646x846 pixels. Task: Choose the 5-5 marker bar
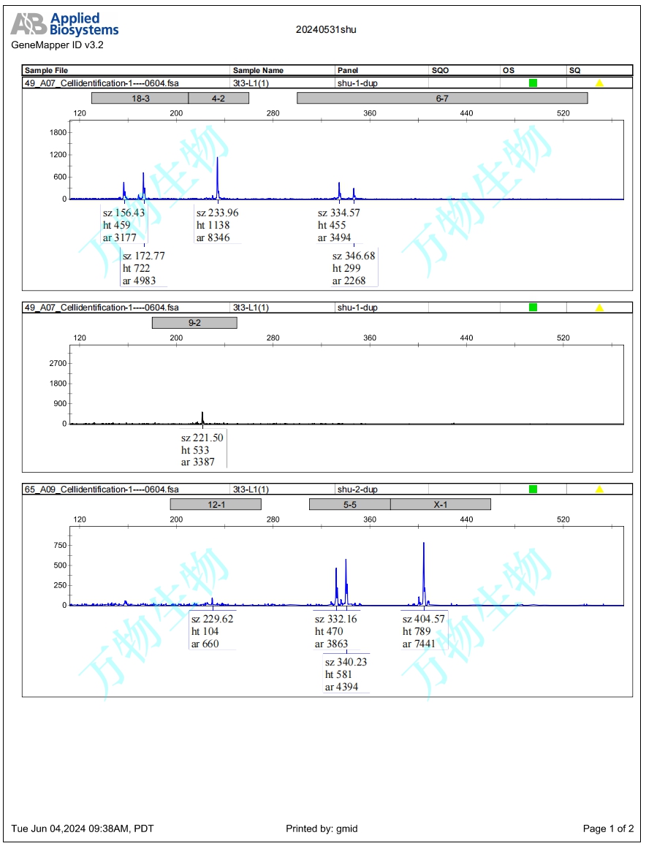pos(349,504)
